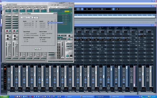This screenshot has width=157, height=98.
Task: Turn Soft Limit inputs On
Action: point(25,39)
